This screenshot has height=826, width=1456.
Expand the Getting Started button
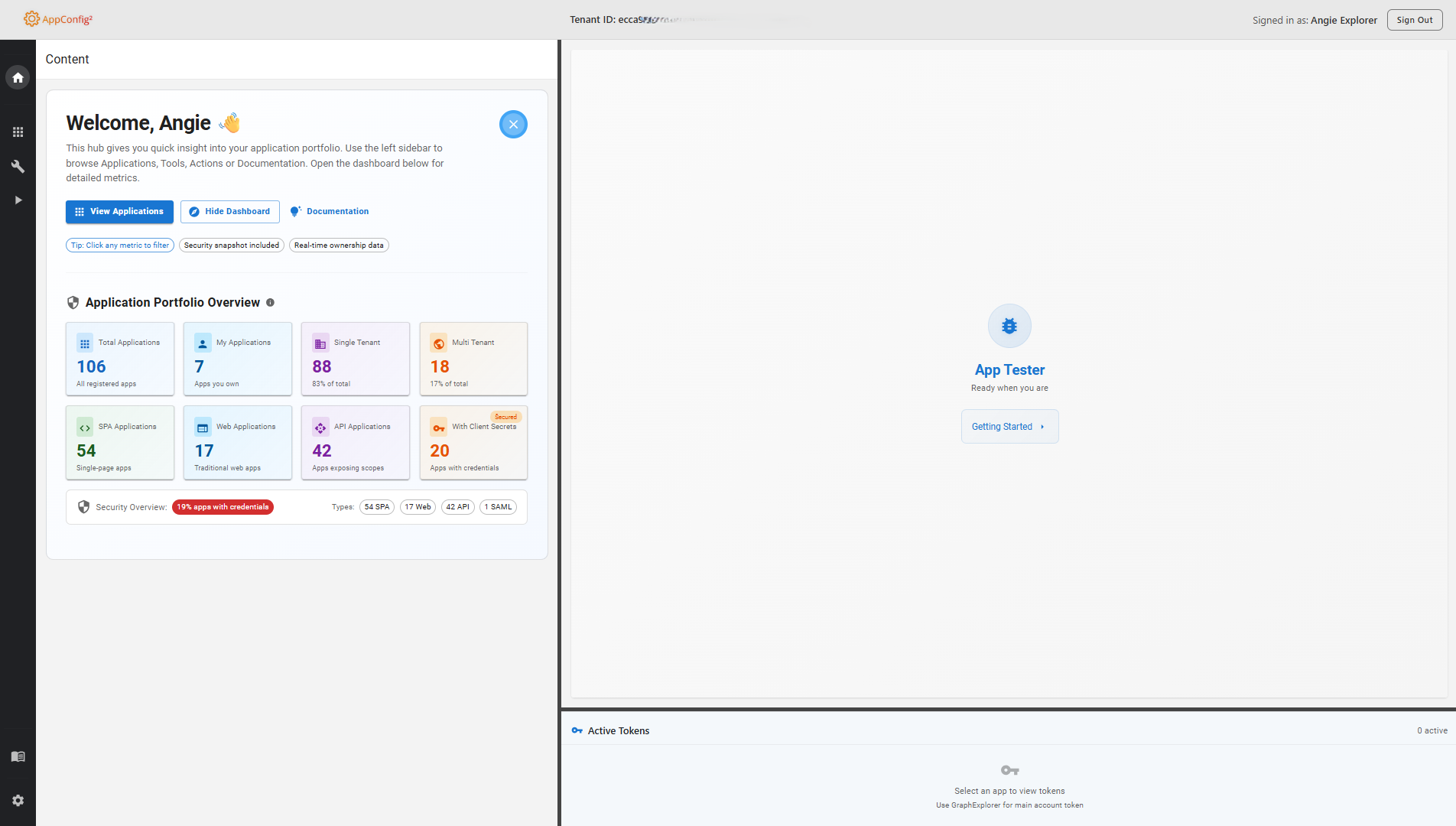point(1009,427)
